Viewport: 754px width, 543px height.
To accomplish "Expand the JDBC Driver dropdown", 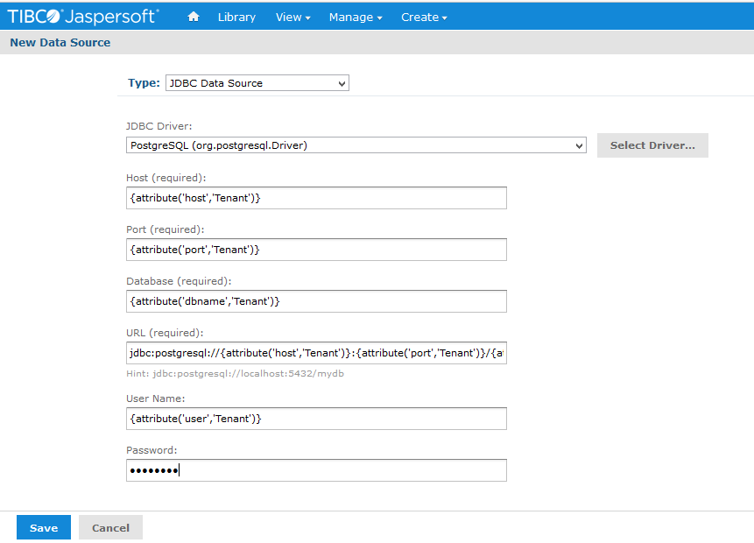I will (356, 145).
